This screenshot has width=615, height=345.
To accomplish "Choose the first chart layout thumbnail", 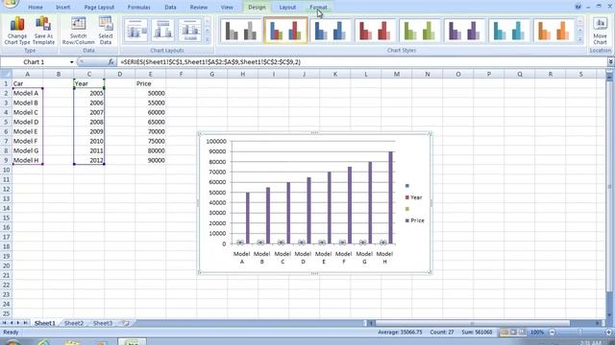I will click(135, 30).
